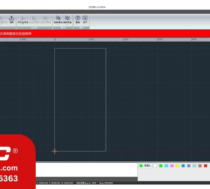Pick the white layer color swatch
Screen dimensions: 210x189
point(155,166)
